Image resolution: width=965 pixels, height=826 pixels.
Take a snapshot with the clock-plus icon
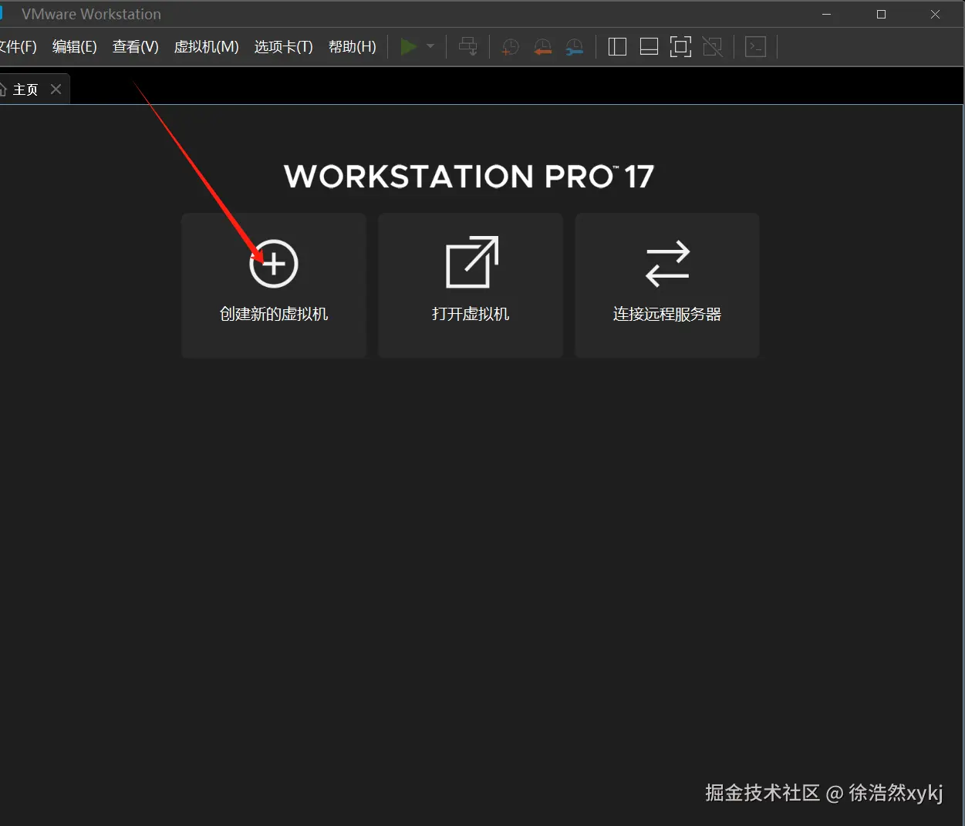(510, 47)
